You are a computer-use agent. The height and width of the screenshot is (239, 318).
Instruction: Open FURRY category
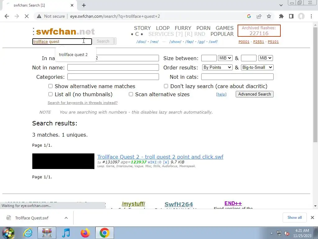pos(183,28)
